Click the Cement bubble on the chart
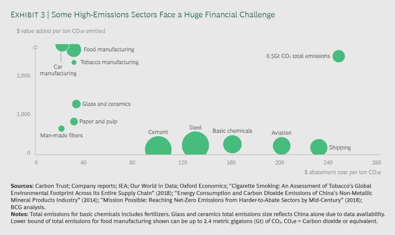The image size is (395, 235). pos(158,148)
